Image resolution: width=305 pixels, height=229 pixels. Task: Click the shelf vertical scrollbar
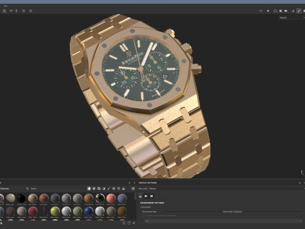(x=135, y=196)
